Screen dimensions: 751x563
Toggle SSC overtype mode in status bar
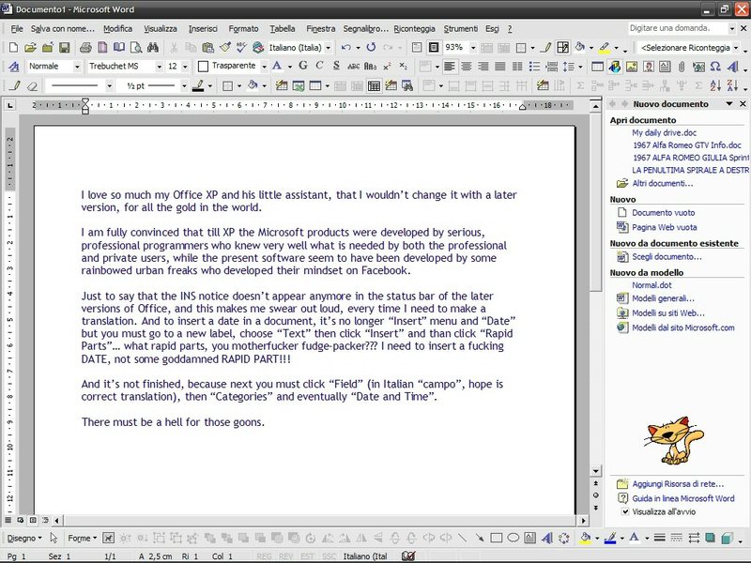(x=330, y=556)
